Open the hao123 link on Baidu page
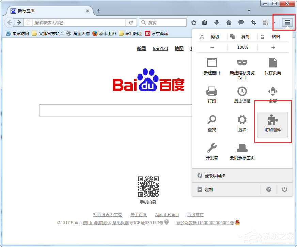 160,48
